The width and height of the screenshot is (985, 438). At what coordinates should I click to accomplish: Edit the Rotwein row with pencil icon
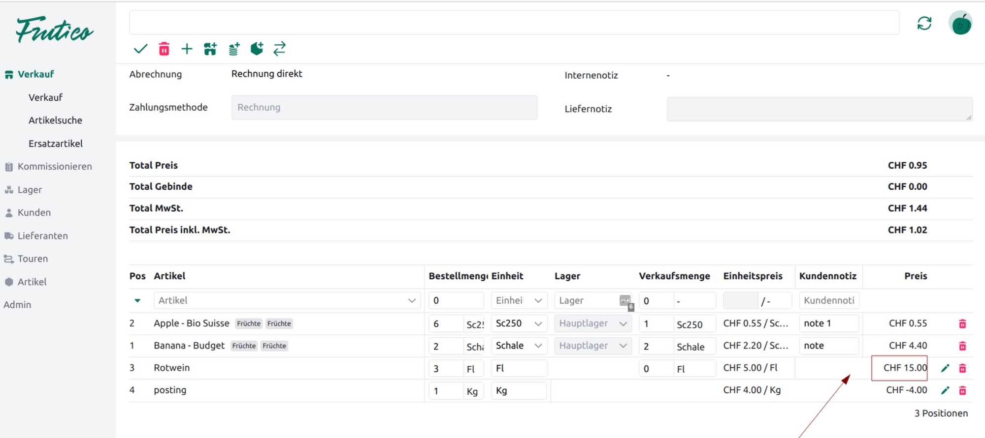click(x=945, y=368)
